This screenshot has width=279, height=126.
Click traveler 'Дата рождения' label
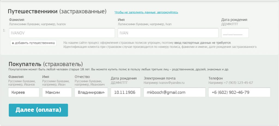tap(234, 20)
